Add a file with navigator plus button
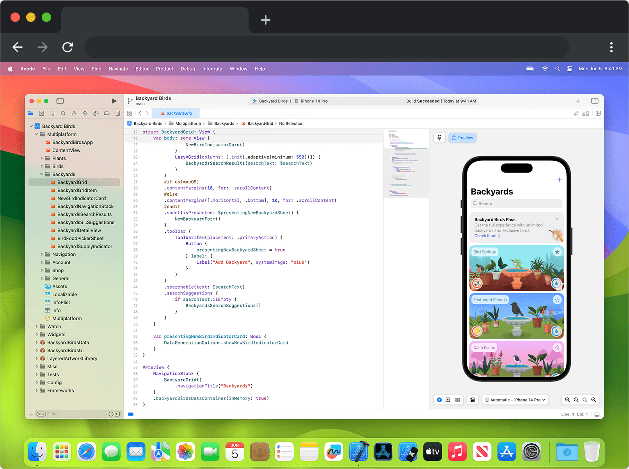 (x=31, y=414)
